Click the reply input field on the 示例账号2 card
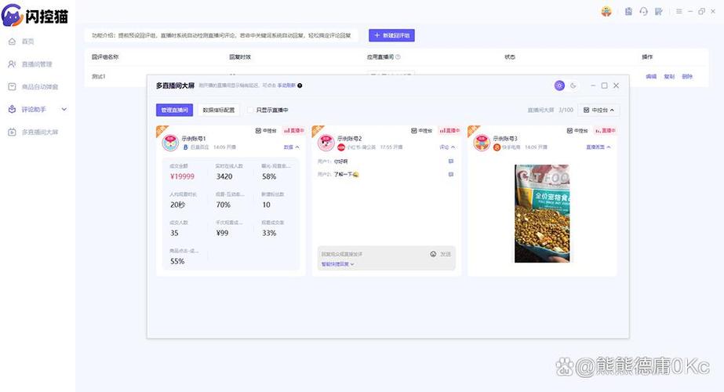The image size is (724, 392). click(372, 254)
